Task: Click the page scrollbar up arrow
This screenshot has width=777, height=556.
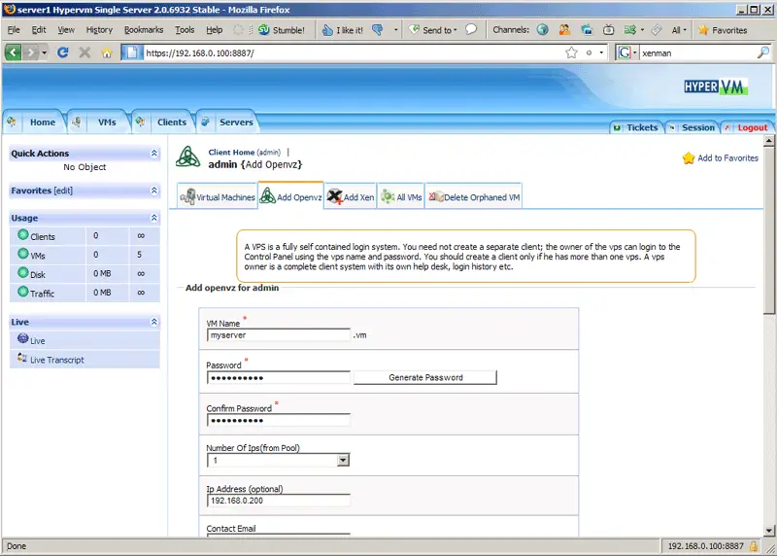Action: coord(768,141)
